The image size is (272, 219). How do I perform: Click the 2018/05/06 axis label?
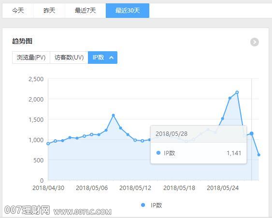point(92,188)
